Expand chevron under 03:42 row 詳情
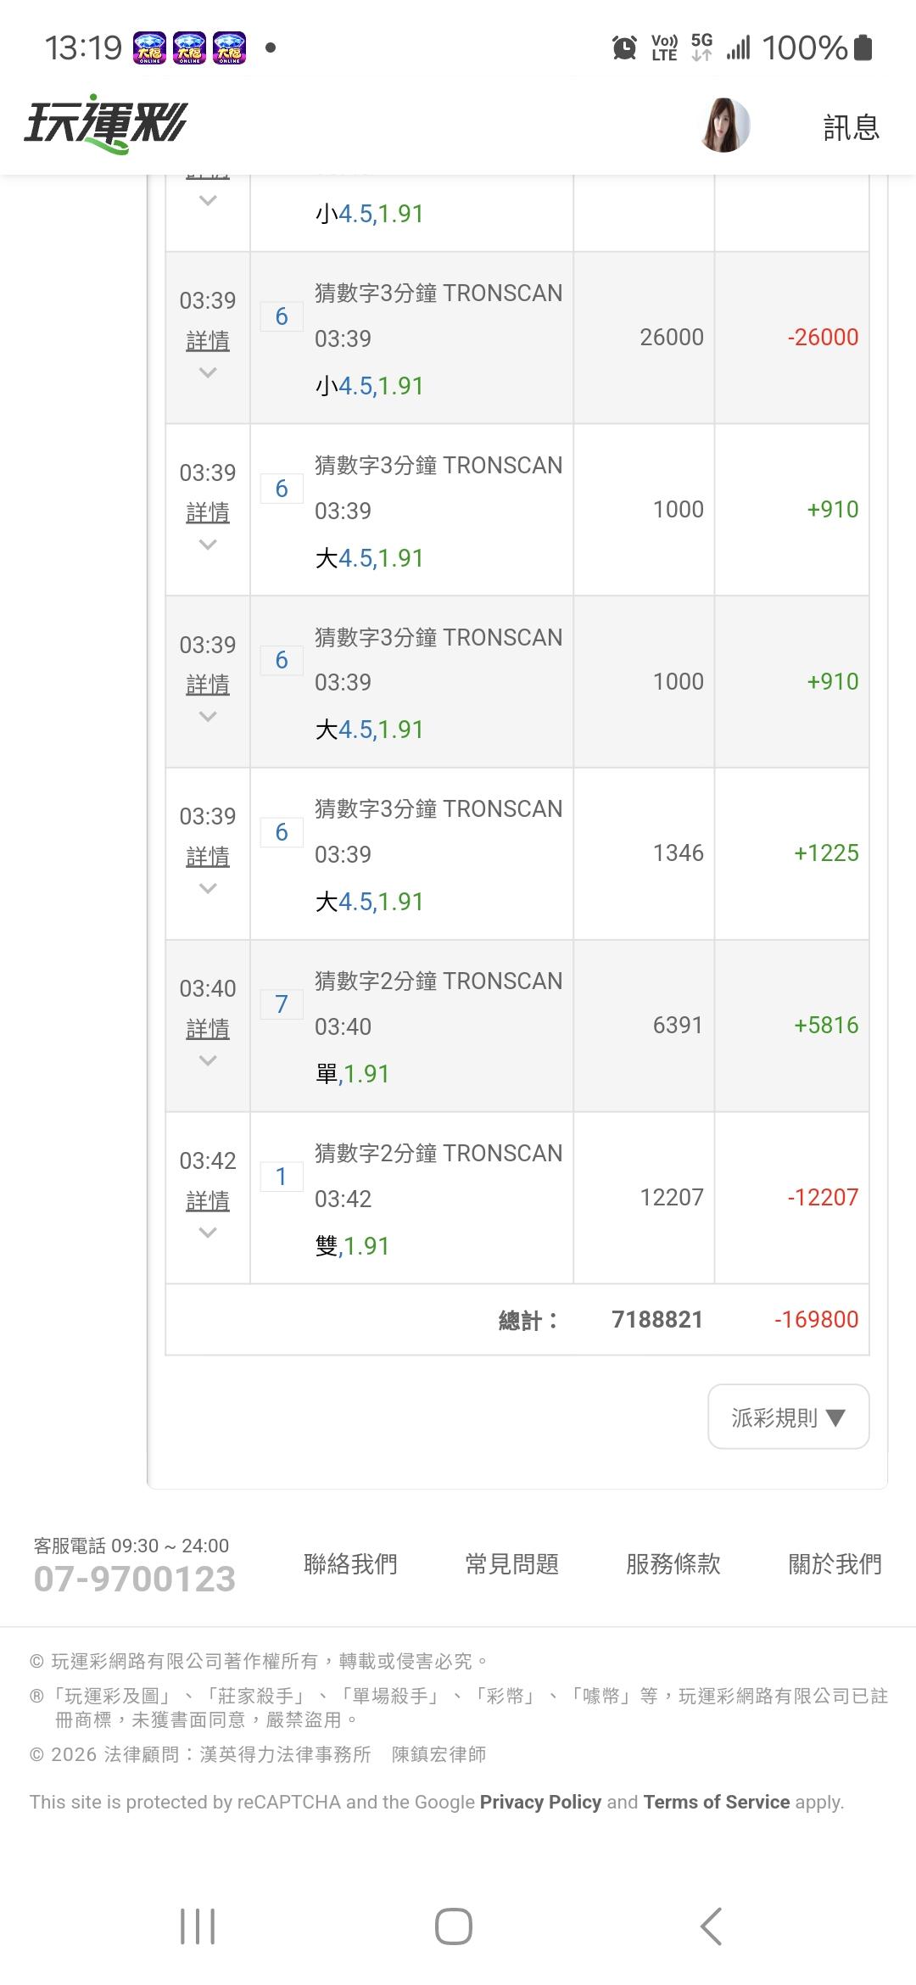This screenshot has height=1985, width=916. click(208, 1233)
